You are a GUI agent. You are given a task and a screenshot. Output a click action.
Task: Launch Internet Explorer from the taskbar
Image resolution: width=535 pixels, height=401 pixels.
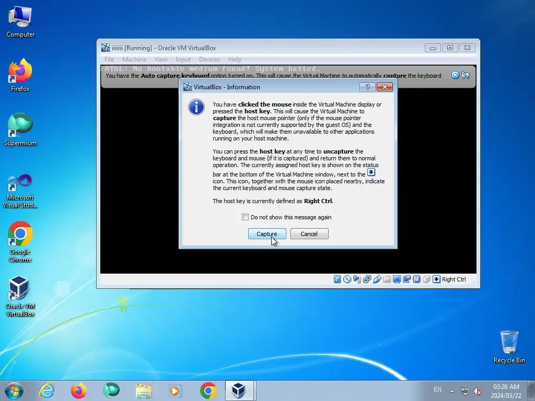click(46, 391)
